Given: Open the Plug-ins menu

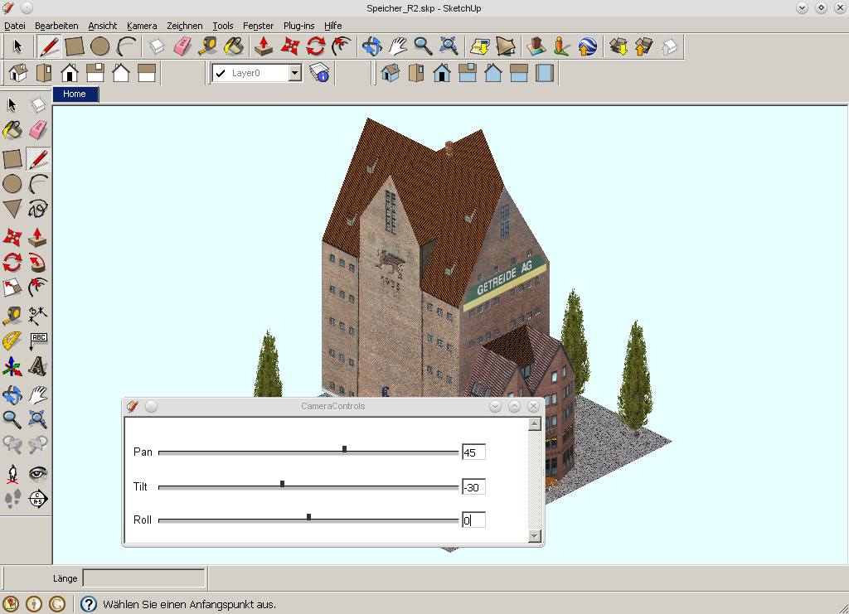Looking at the screenshot, I should tap(298, 26).
